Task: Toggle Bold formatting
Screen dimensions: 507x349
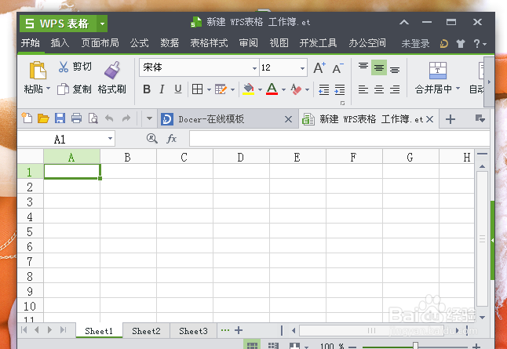Action: pyautogui.click(x=147, y=89)
